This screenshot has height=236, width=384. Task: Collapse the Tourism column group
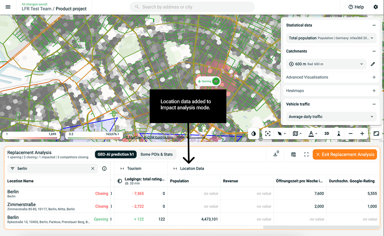click(x=122, y=168)
